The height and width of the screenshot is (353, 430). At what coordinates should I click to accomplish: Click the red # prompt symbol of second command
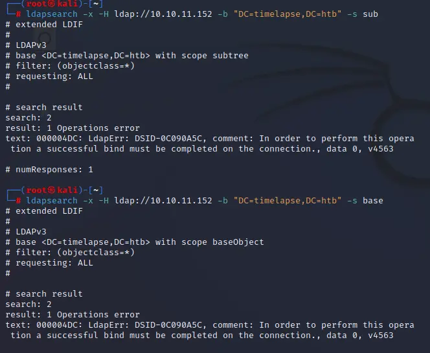[18, 201]
